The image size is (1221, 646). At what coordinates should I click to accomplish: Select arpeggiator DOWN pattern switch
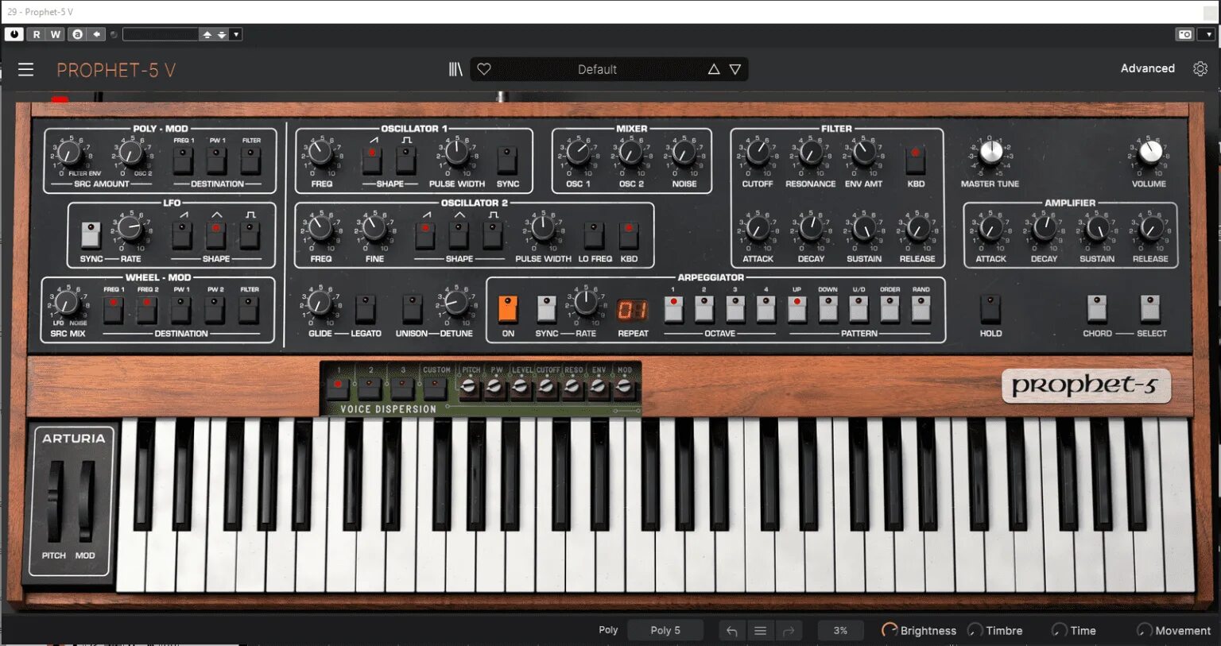828,309
